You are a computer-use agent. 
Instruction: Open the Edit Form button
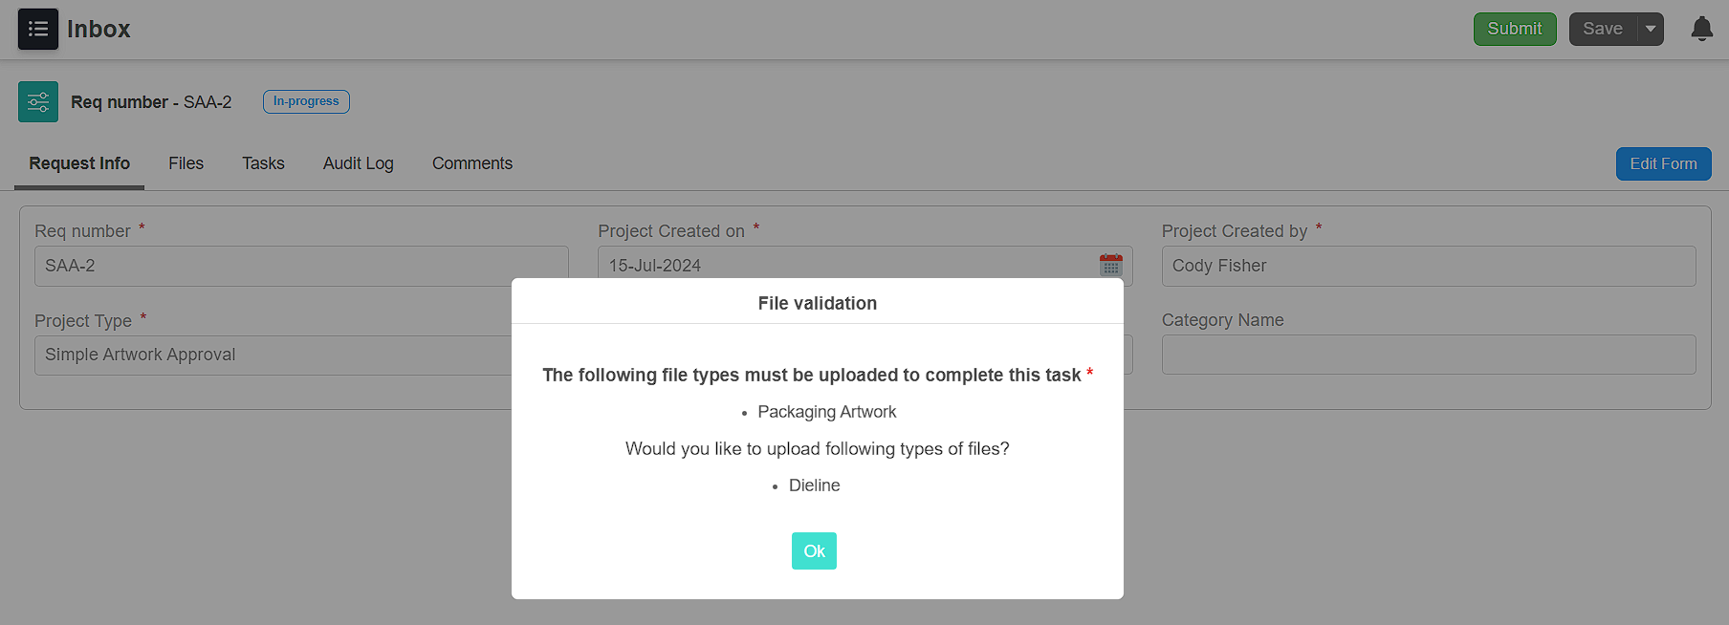(x=1663, y=163)
